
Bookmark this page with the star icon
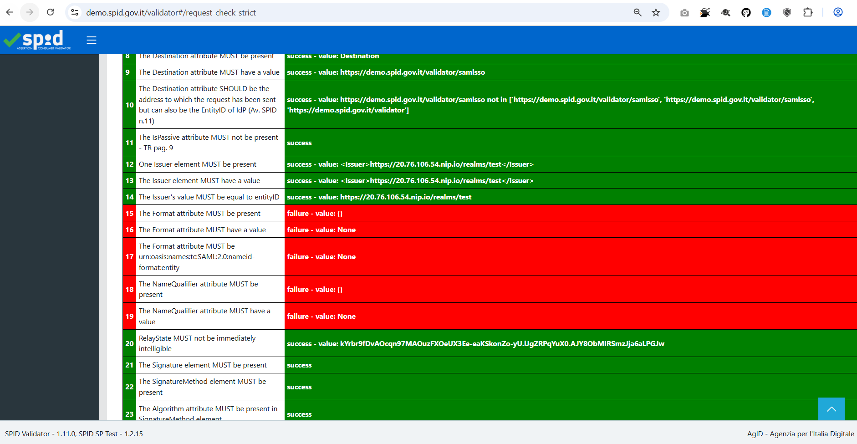click(656, 12)
